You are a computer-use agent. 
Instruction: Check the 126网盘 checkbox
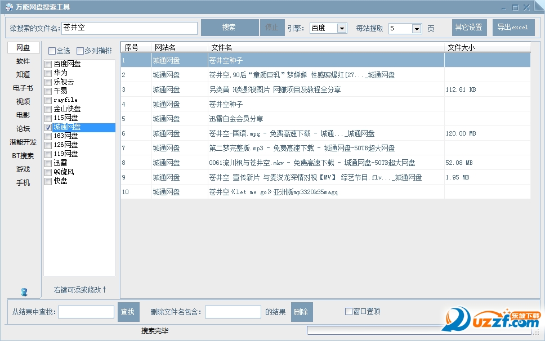coord(48,146)
